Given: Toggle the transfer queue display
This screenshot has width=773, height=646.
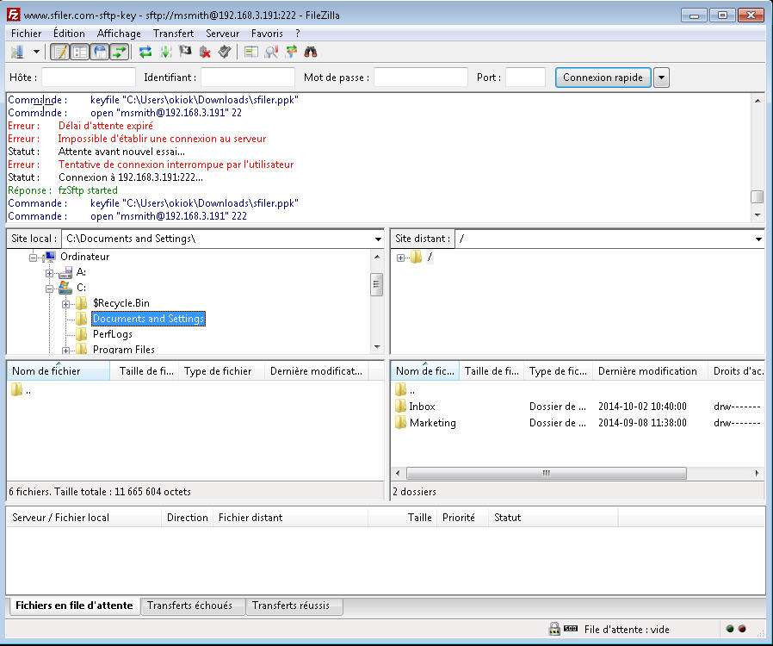Looking at the screenshot, I should [x=120, y=52].
